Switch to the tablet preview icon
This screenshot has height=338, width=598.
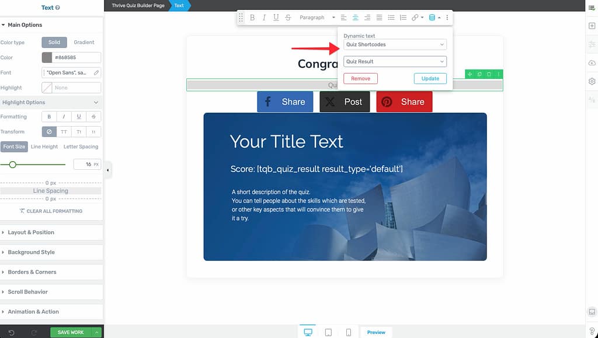[x=328, y=332]
